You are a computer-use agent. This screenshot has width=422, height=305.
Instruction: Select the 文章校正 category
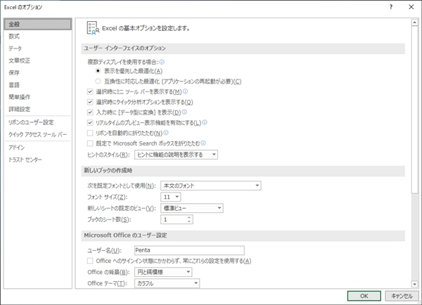pyautogui.click(x=38, y=60)
